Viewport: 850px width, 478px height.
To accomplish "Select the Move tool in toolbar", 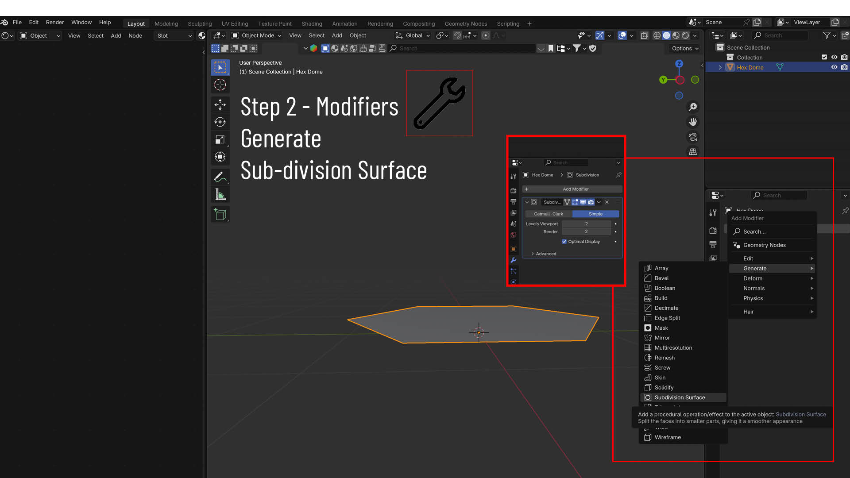I will point(220,104).
